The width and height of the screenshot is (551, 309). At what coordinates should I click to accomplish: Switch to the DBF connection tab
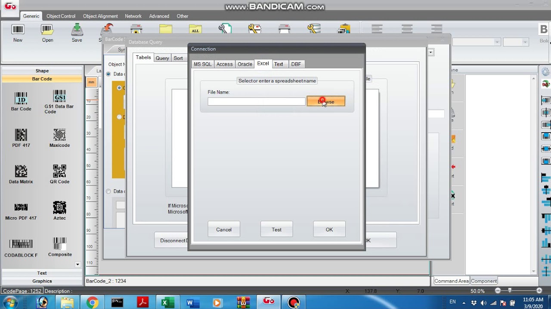[296, 64]
